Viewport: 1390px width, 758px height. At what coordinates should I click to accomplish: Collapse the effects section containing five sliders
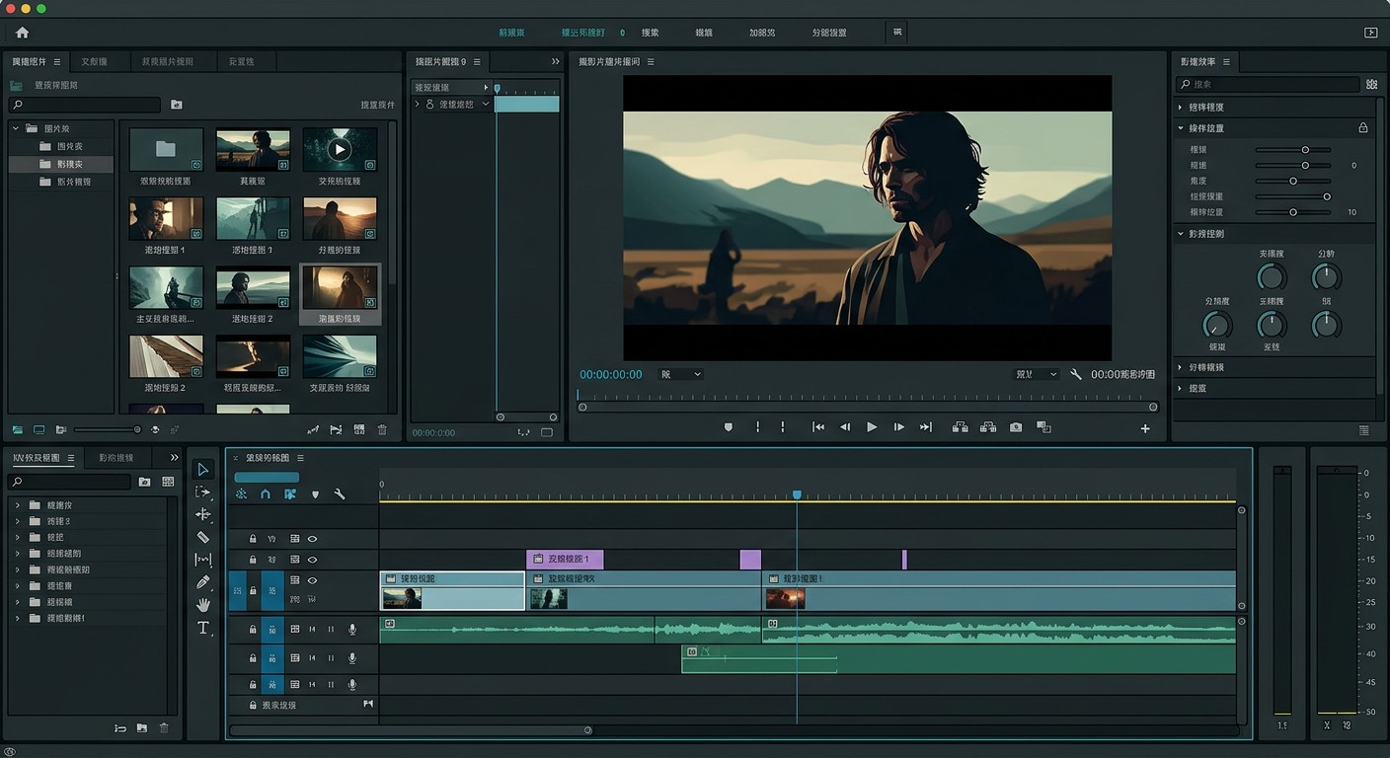coord(1181,128)
